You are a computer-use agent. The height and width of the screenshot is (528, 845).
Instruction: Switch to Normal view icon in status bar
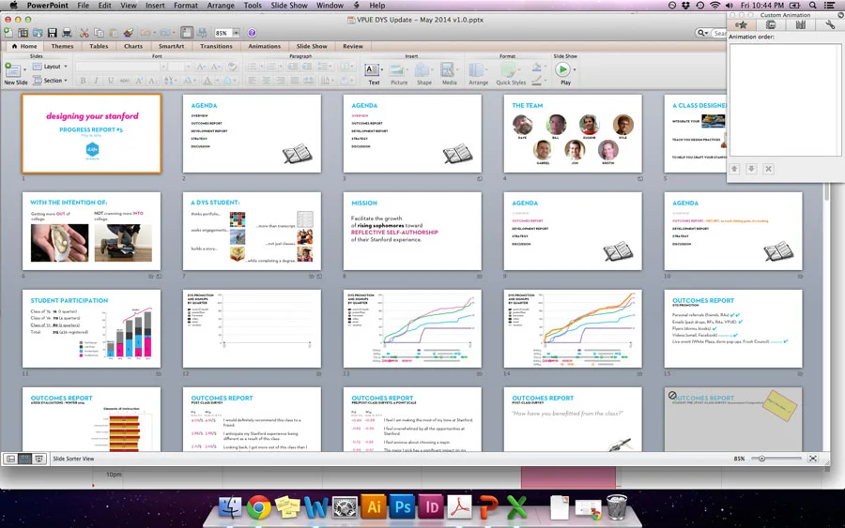pos(10,459)
